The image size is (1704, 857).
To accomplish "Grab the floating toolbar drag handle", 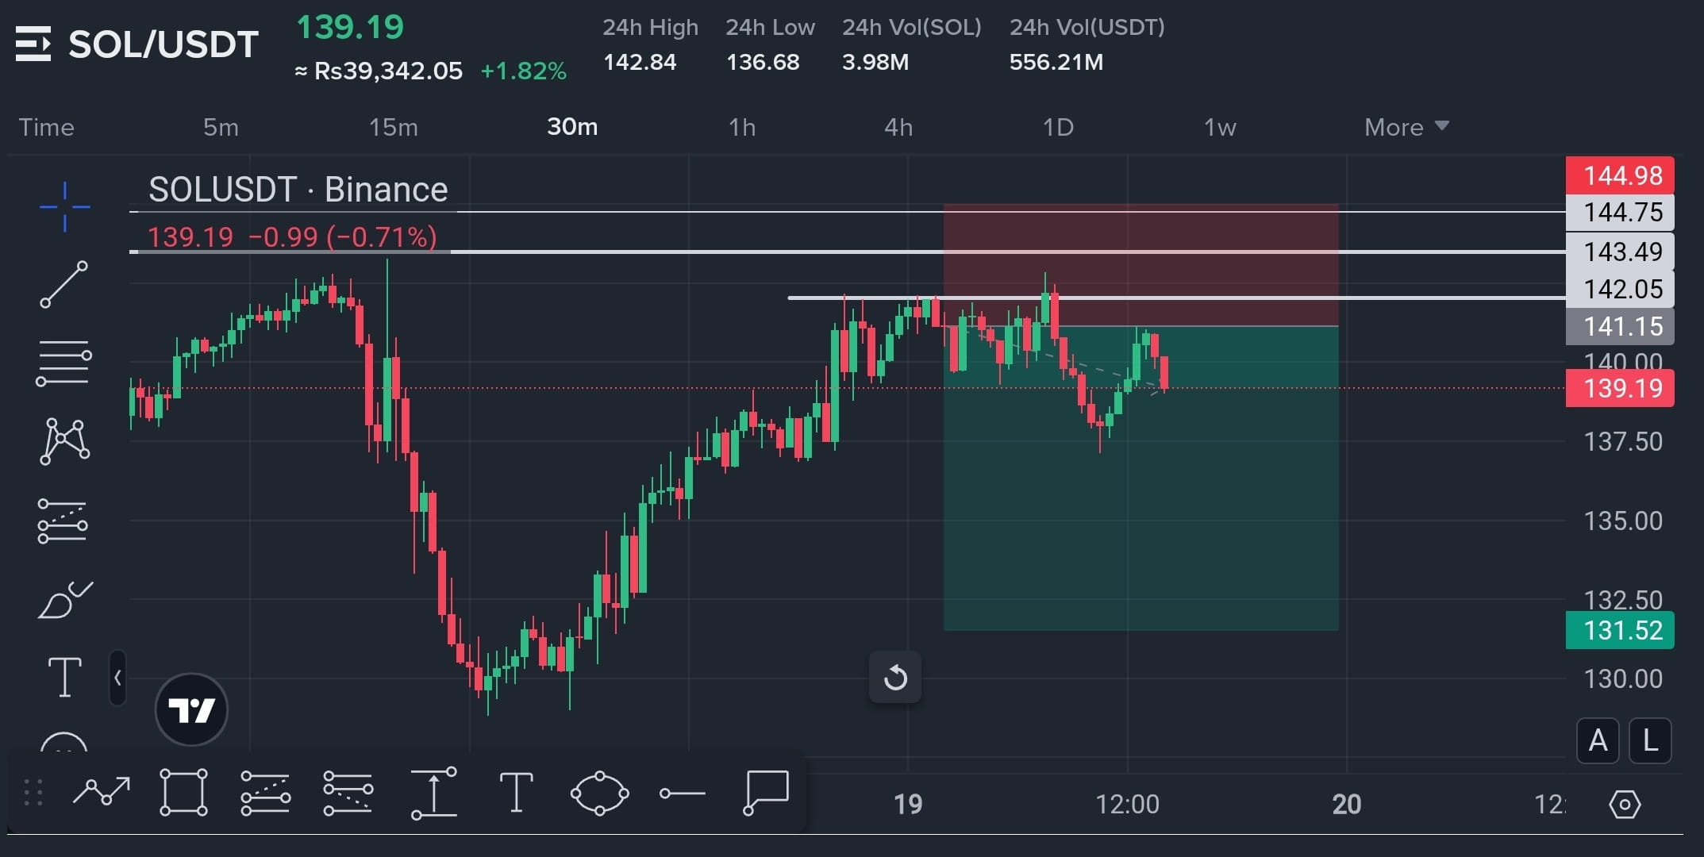I will tap(33, 793).
